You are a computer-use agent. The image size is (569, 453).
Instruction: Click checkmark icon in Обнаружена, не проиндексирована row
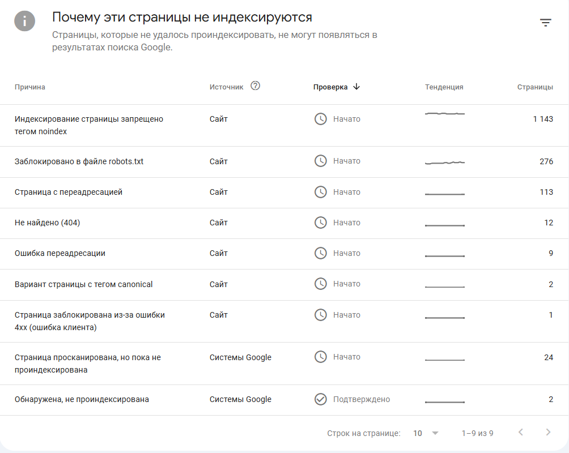click(x=320, y=399)
